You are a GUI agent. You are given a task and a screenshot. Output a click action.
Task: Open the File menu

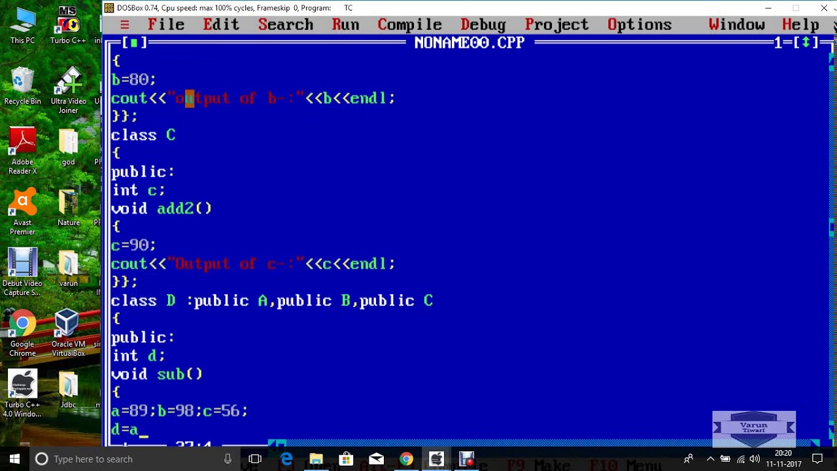(x=166, y=25)
